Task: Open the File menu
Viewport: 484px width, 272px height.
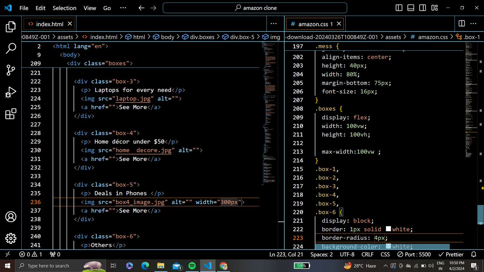Action: 24,8
